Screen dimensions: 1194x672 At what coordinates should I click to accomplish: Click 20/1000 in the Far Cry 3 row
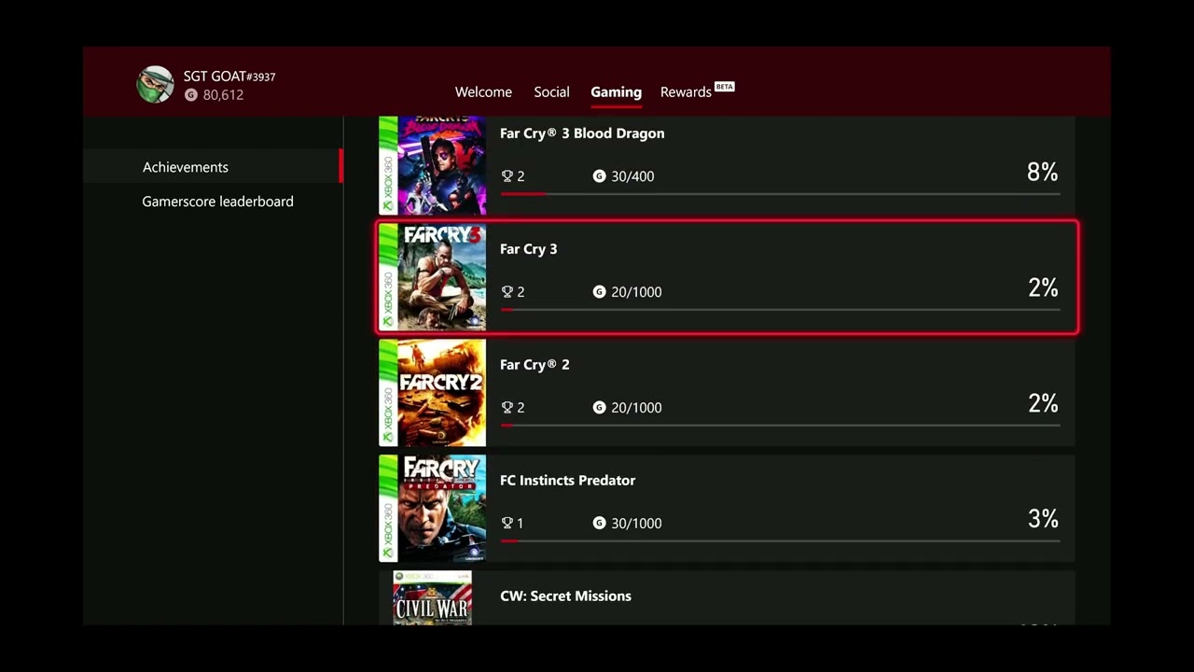(x=636, y=292)
